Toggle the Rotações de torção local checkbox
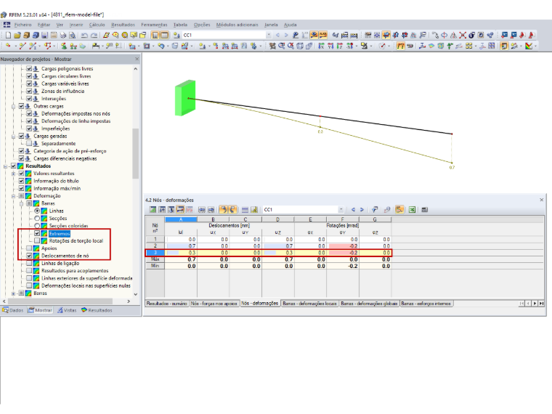 click(37, 241)
